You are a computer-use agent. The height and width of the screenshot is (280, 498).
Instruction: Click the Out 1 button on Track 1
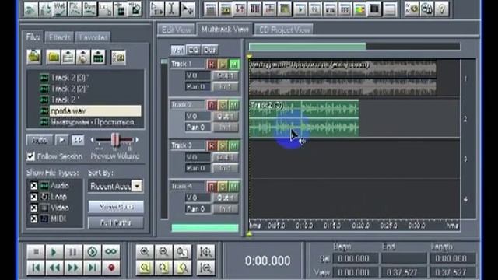pyautogui.click(x=225, y=75)
